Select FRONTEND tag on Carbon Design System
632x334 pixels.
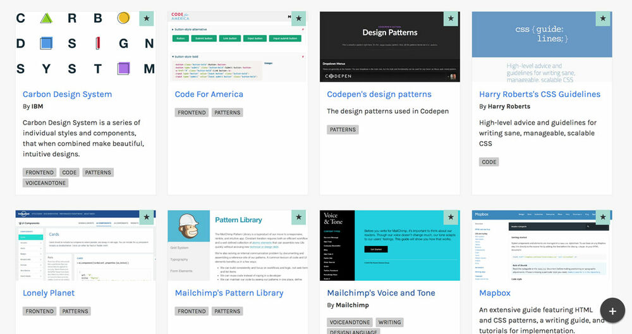coord(39,173)
